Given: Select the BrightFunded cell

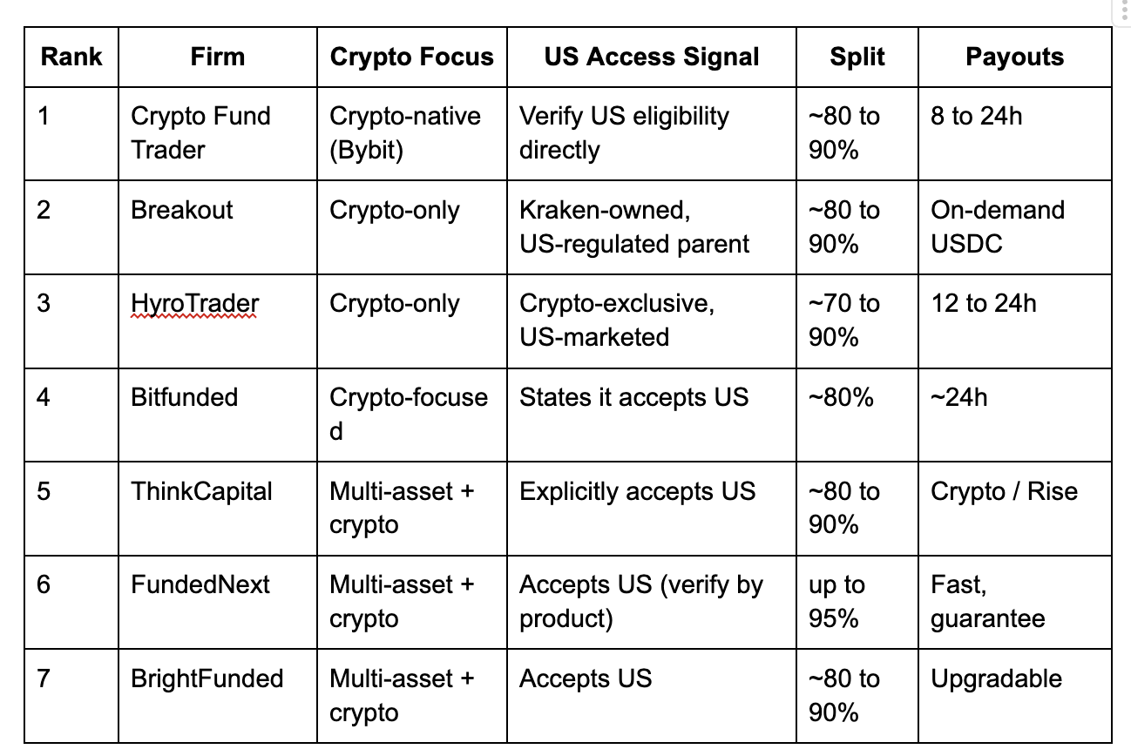Looking at the screenshot, I should 218,696.
